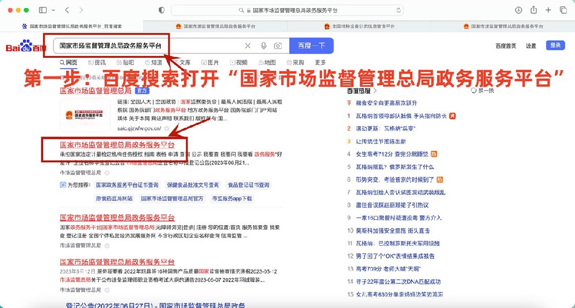Switch to the 全国特种设备公示信息查询平台 browser tab
Image resolution: width=575 pixels, height=308 pixels.
(359, 26)
